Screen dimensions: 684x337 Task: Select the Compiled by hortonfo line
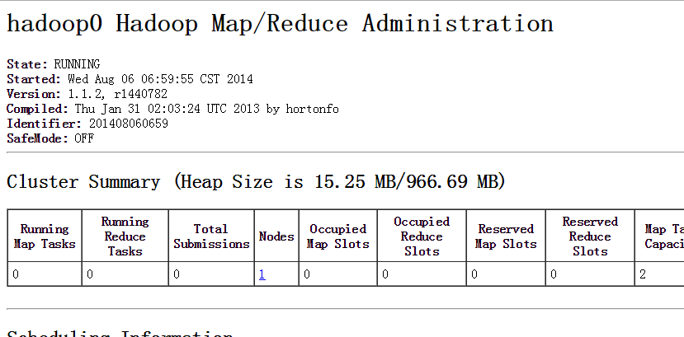tap(172, 109)
